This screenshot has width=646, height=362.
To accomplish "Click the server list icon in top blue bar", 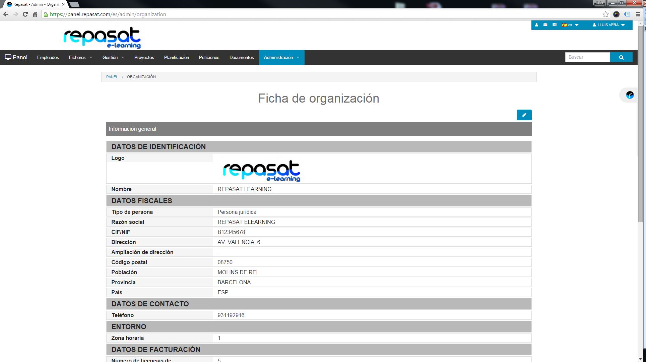I will [555, 25].
